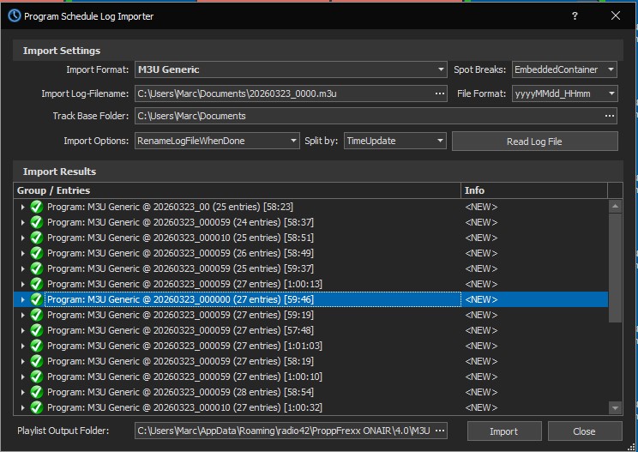Screen dimensions: 638x452
Task: Select the program entry with [57:48] duration
Action: (x=180, y=330)
